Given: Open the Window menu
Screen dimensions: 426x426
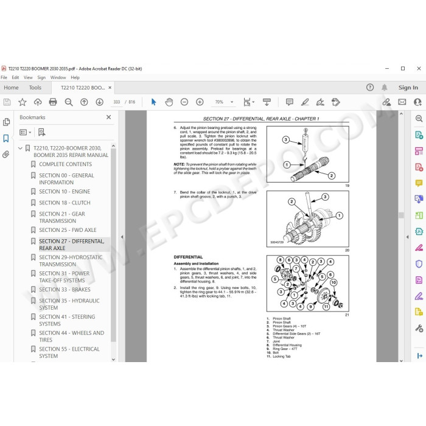Looking at the screenshot, I should 58,77.
